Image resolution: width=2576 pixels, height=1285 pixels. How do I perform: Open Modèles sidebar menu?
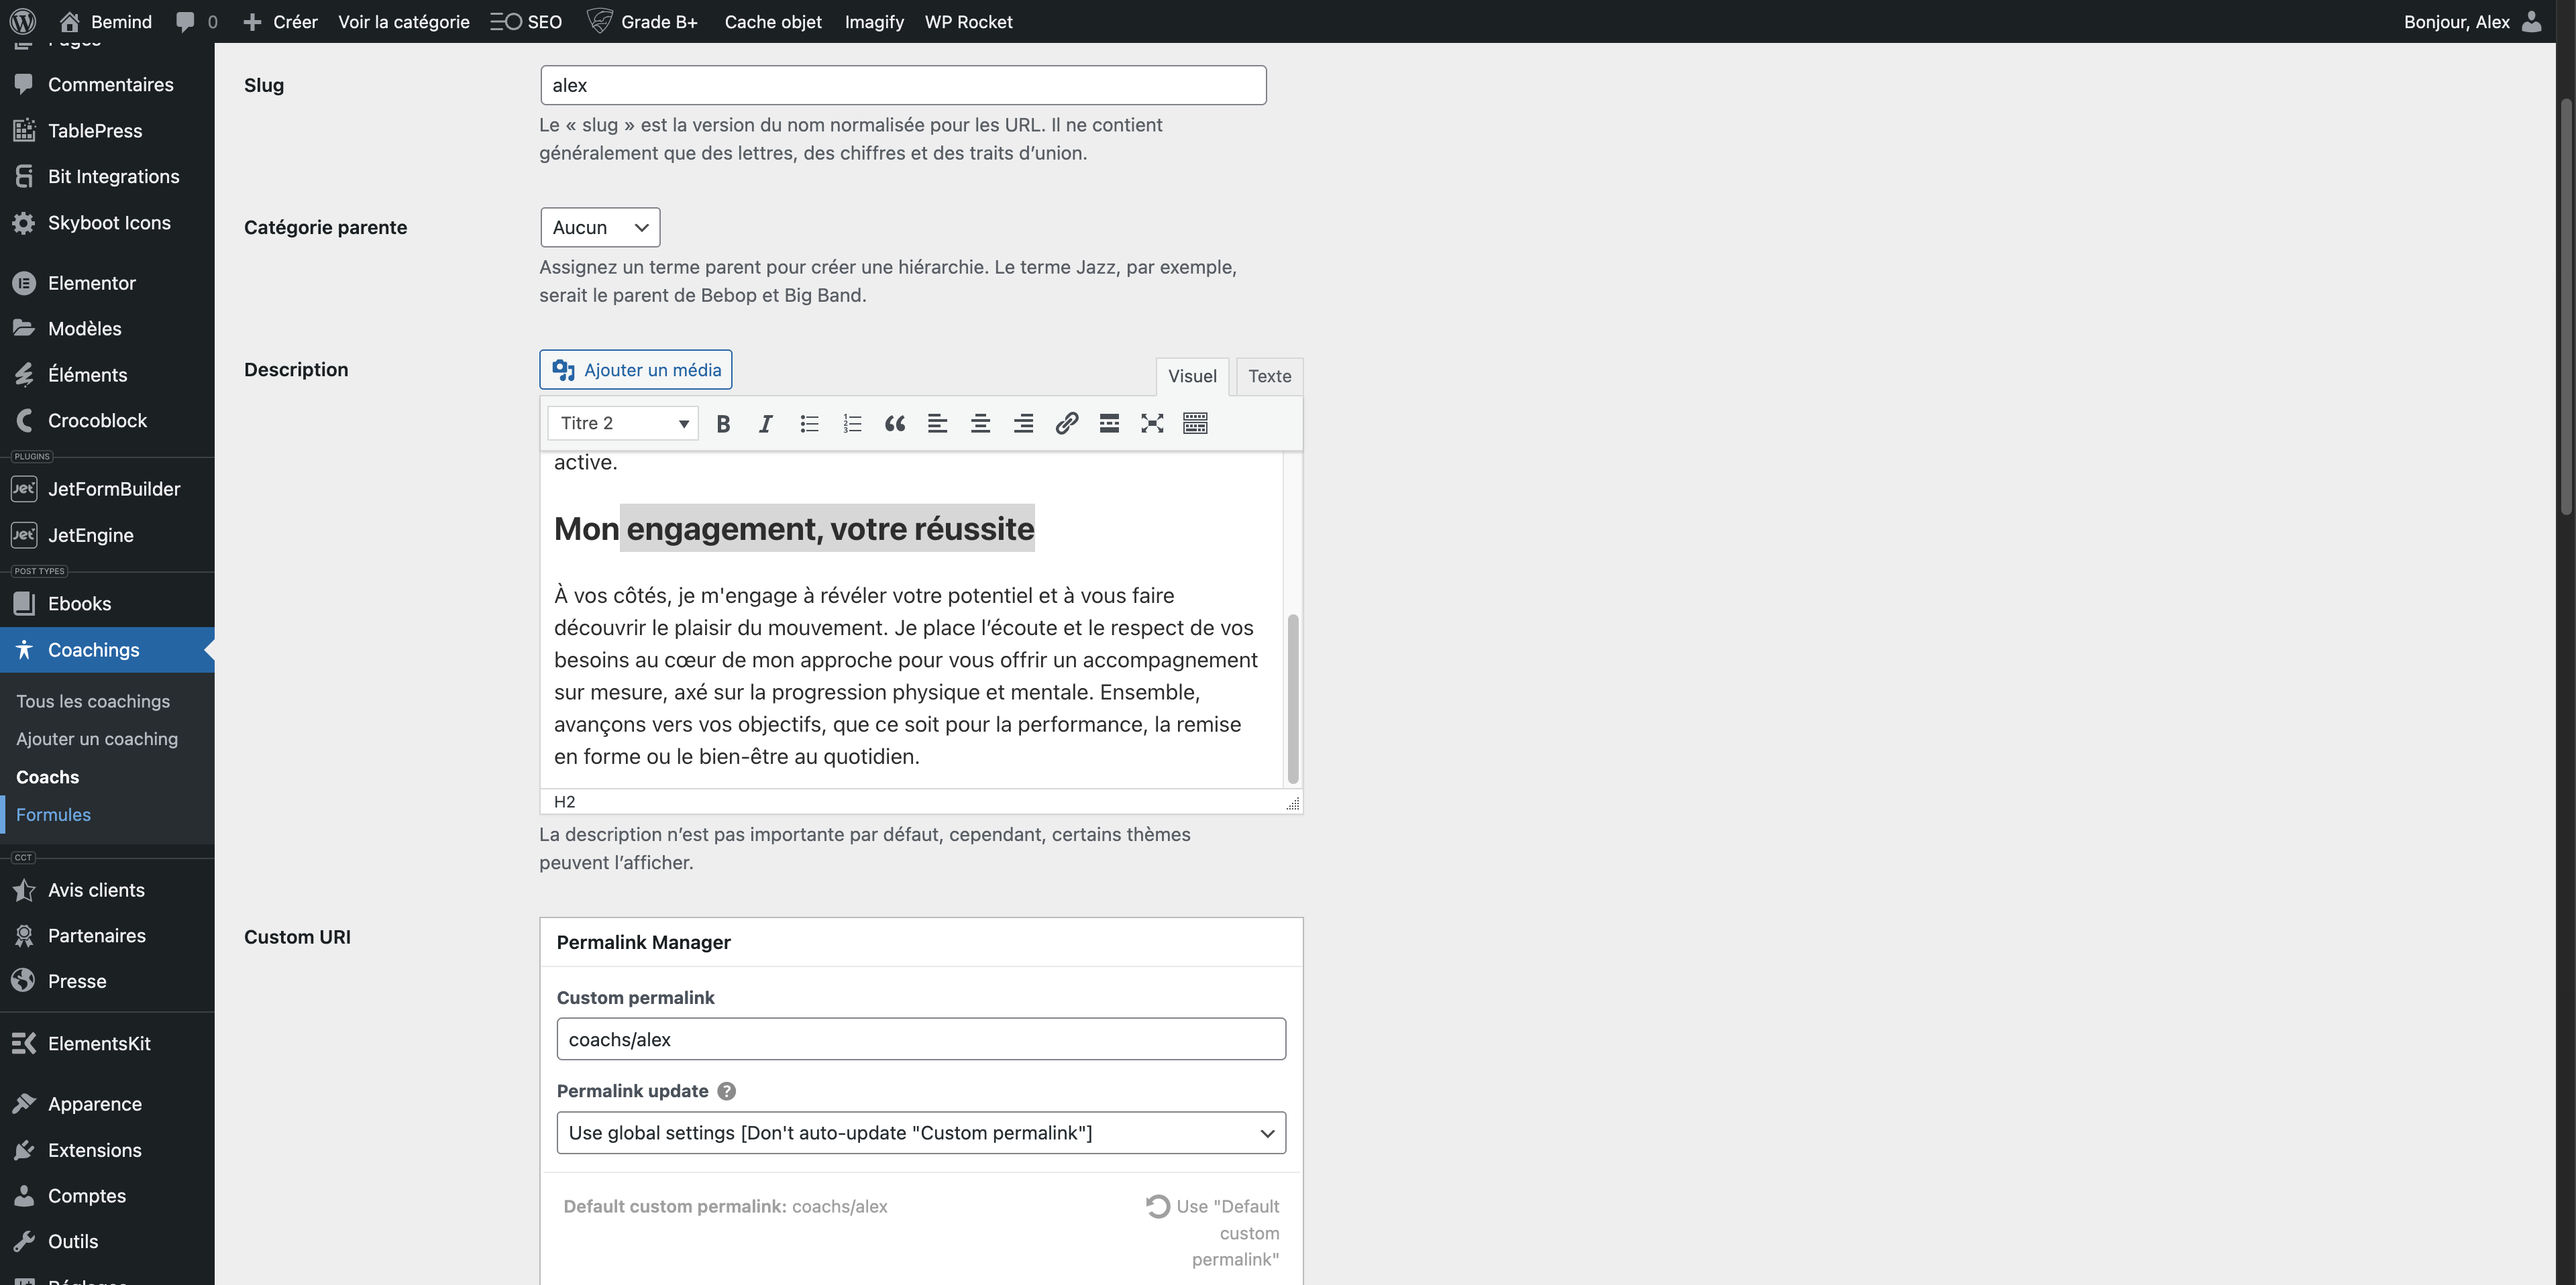(107, 329)
